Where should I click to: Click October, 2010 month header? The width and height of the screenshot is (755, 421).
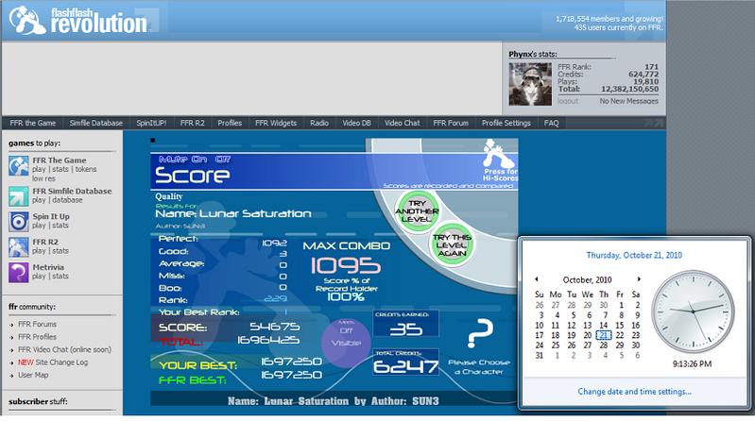click(x=587, y=279)
